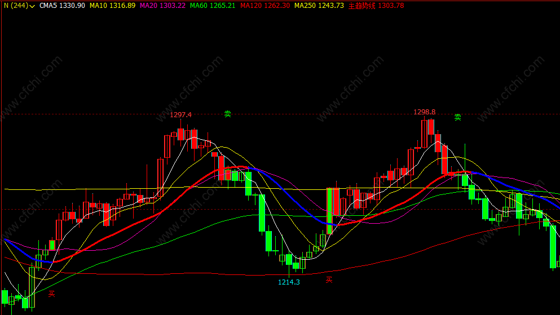Screen dimensions: 560x315
Task: Select the CMA5 1330.90 indicator label
Action: pos(62,6)
